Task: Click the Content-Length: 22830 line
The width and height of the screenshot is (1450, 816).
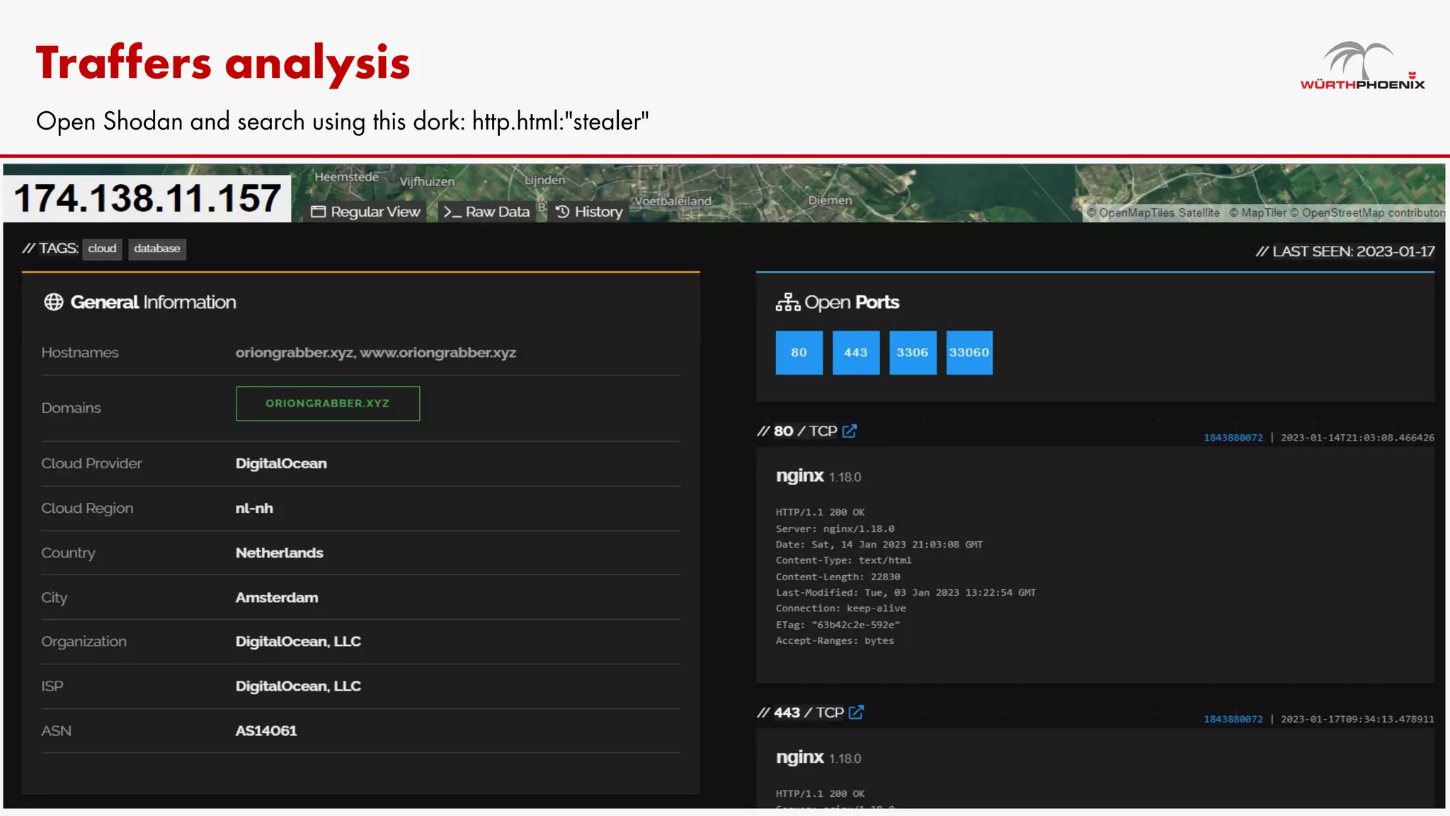Action: (x=838, y=577)
